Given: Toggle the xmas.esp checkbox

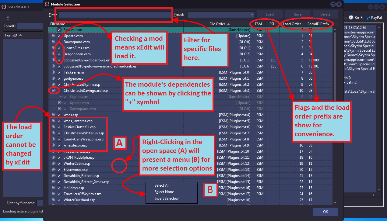Looking at the screenshot, I should (x=59, y=115).
